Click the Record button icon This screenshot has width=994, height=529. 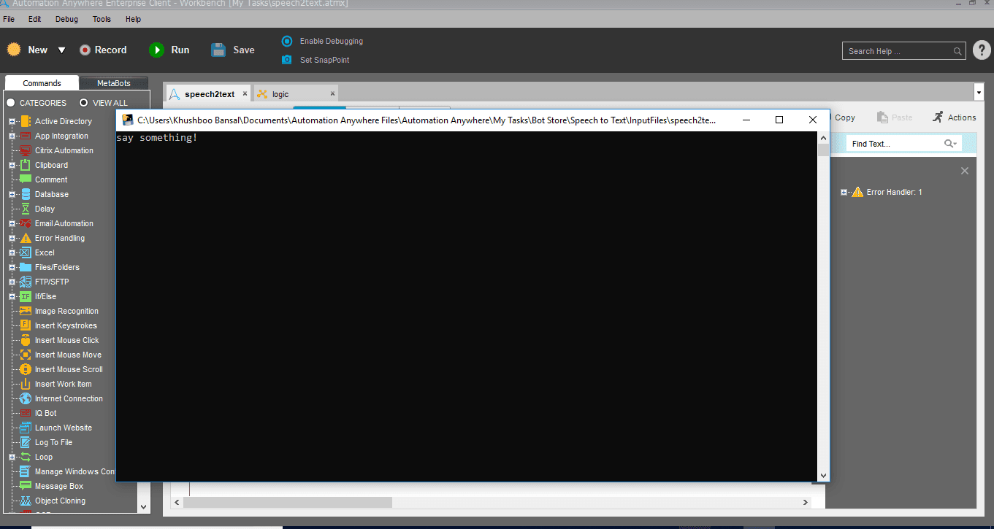85,50
